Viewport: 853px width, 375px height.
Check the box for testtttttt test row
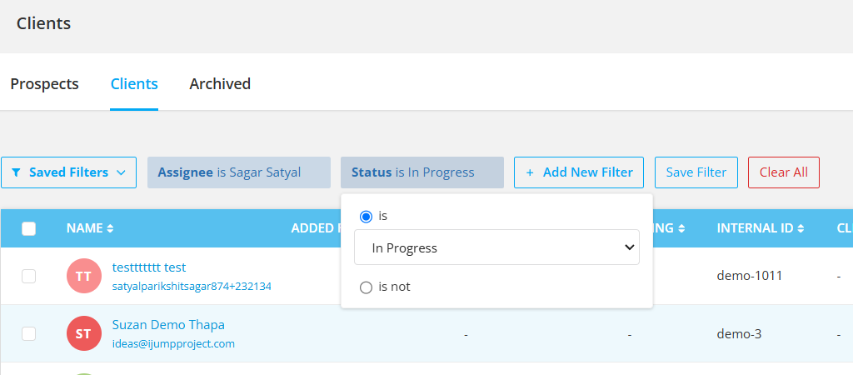point(29,277)
